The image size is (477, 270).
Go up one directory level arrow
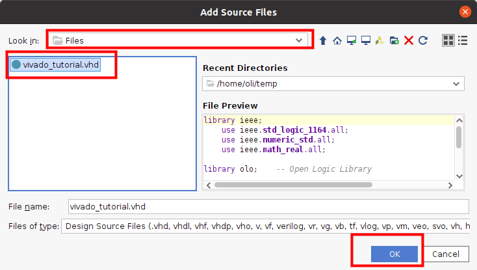[x=323, y=40]
